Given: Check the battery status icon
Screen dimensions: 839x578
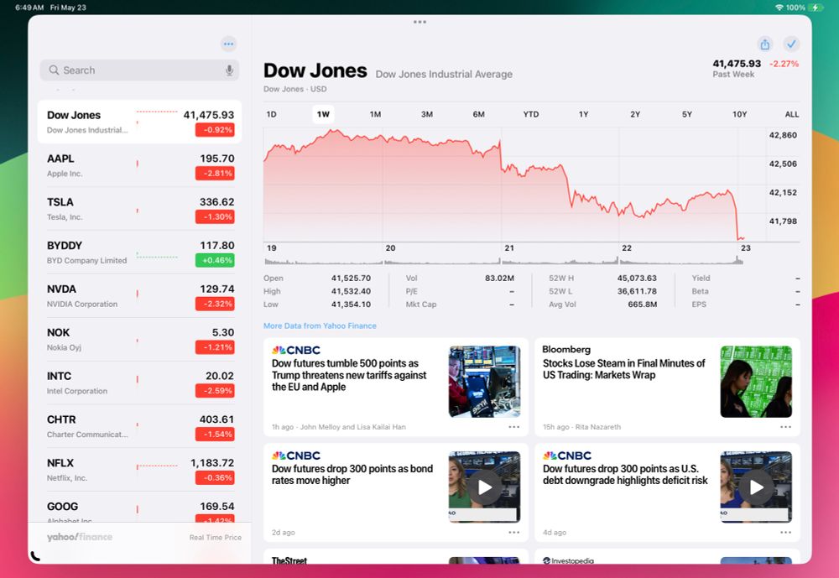Looking at the screenshot, I should (x=816, y=8).
